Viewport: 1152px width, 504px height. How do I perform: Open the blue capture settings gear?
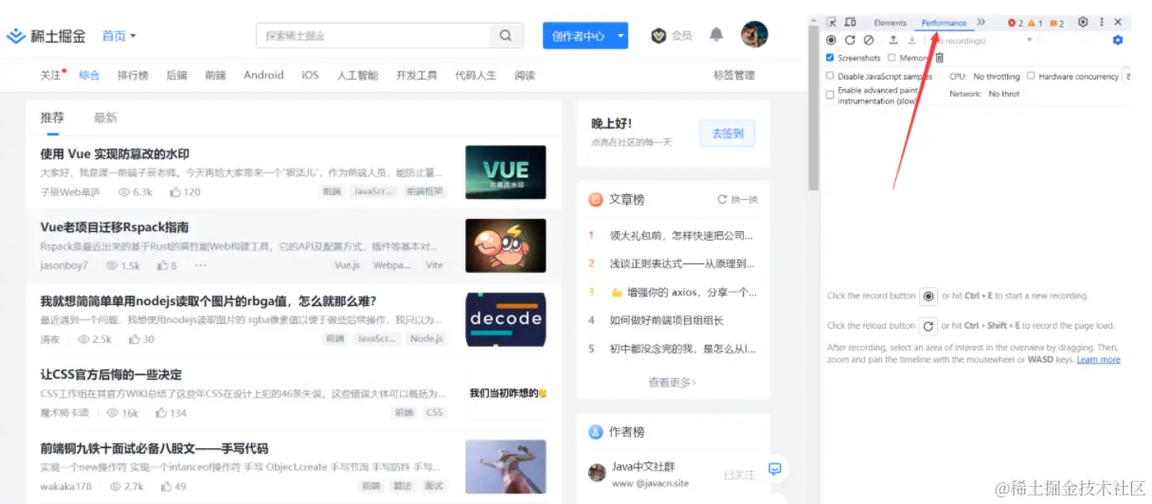pyautogui.click(x=1118, y=40)
